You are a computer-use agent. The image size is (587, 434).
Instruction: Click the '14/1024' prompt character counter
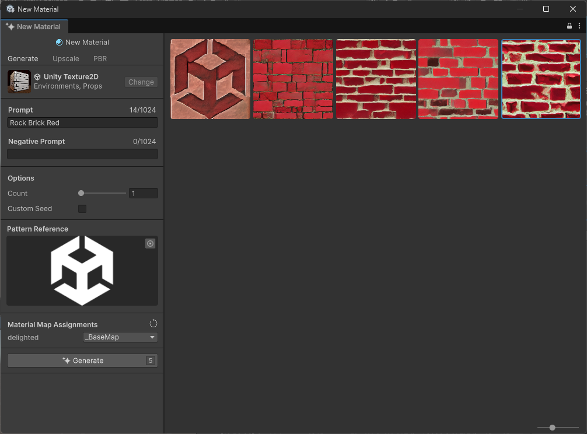click(142, 110)
